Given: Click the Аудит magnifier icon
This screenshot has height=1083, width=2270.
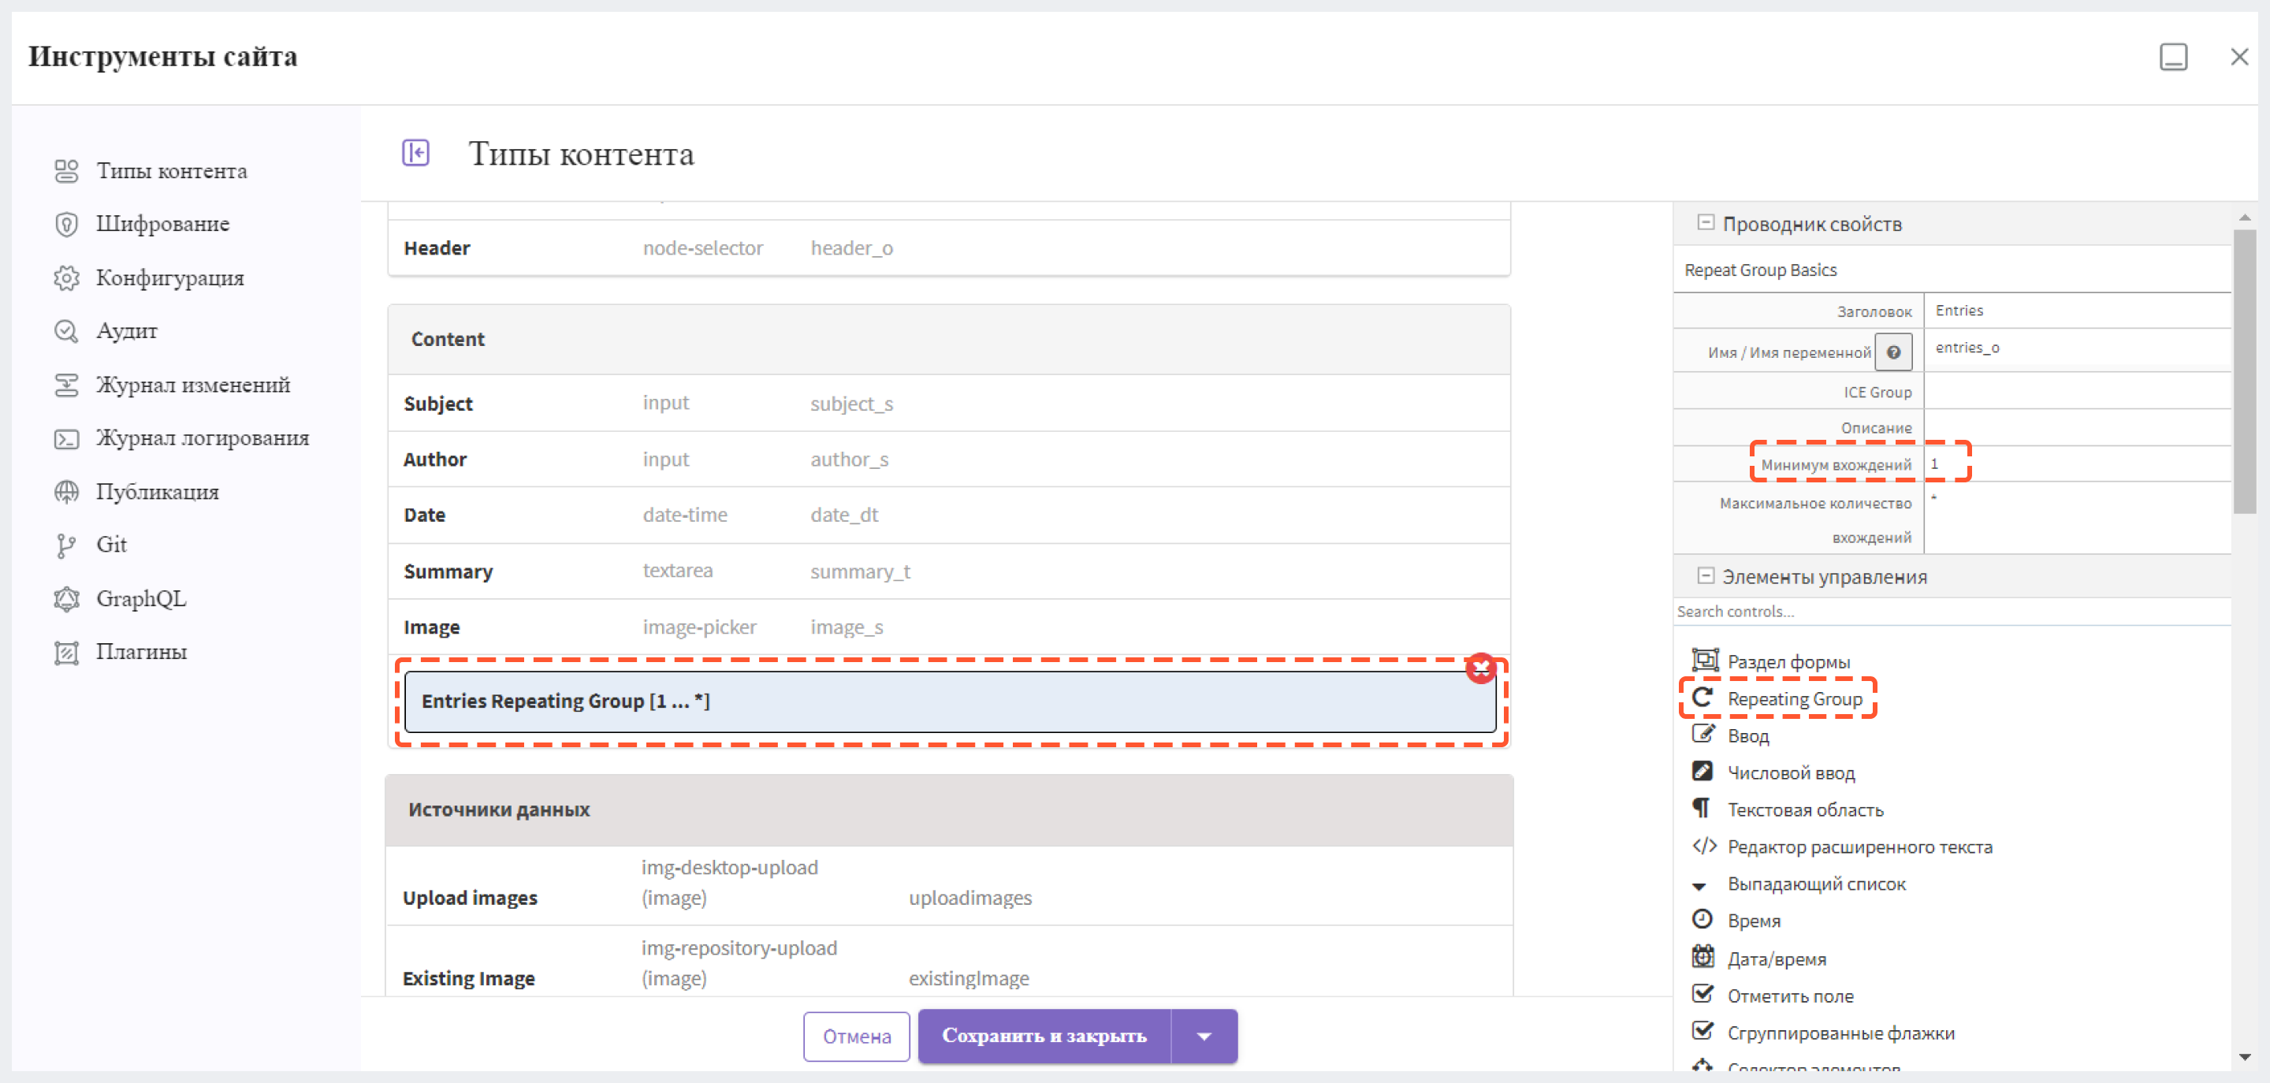Looking at the screenshot, I should [x=66, y=330].
